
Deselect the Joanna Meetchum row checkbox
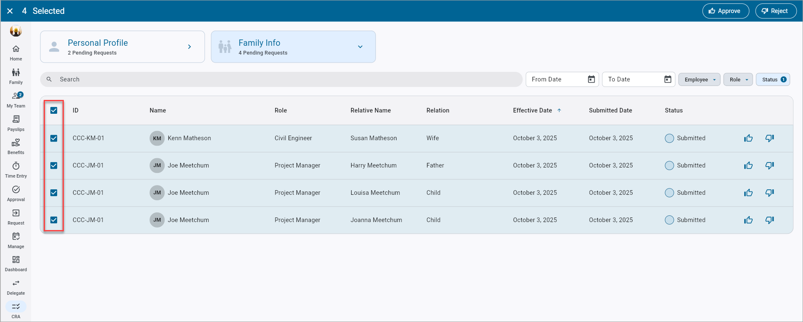(x=54, y=220)
